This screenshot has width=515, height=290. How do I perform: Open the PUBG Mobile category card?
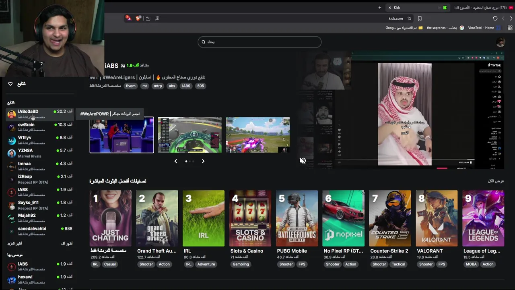[x=297, y=218]
